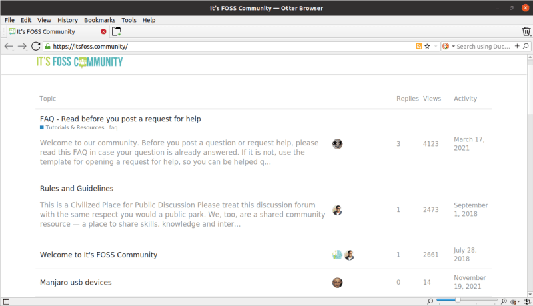
Task: Reload the current page
Action: tap(36, 47)
